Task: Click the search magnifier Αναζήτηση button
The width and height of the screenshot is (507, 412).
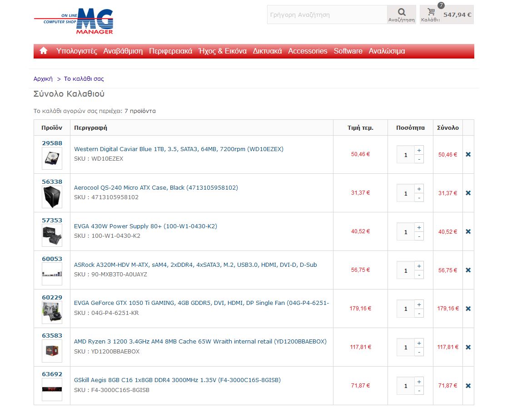Action: click(402, 15)
